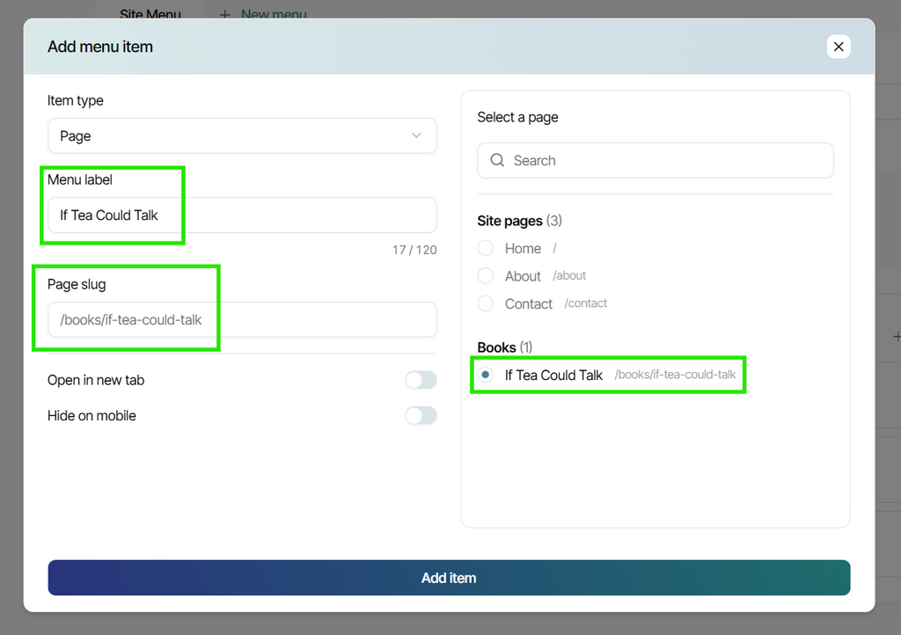
Task: Click the Search pages input box
Action: click(655, 160)
